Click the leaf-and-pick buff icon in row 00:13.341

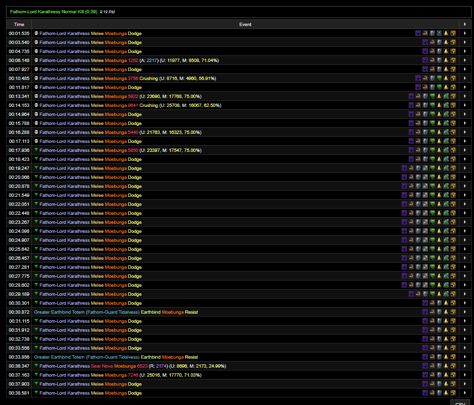pos(446,97)
